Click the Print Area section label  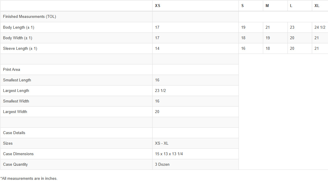(11, 70)
